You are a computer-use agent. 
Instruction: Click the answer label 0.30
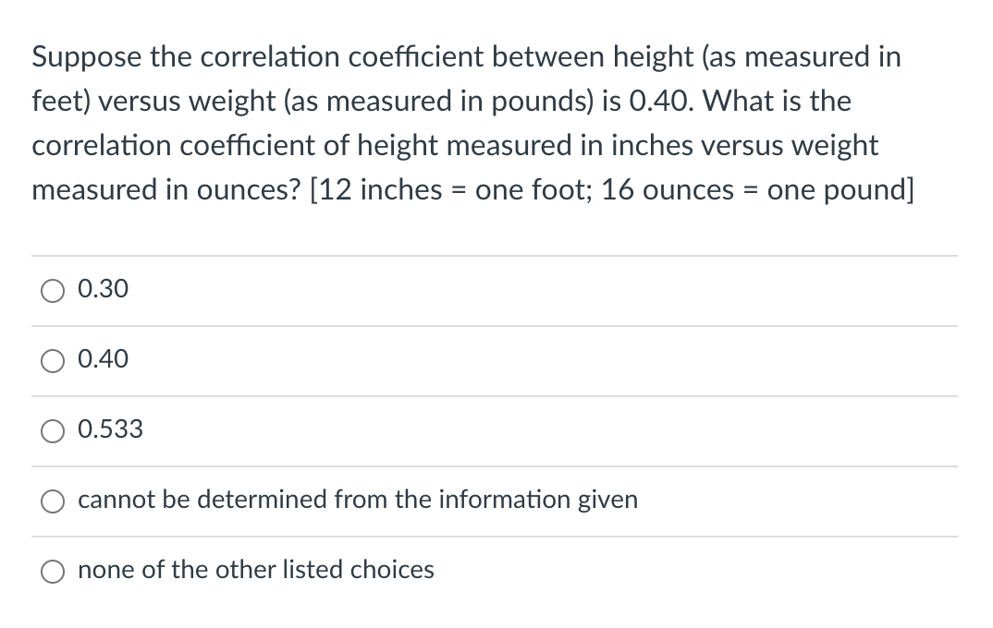point(103,288)
